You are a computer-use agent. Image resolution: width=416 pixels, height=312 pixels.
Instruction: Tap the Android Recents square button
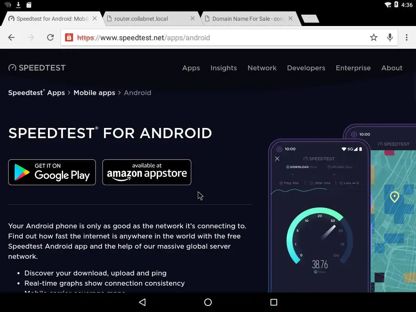(x=273, y=302)
